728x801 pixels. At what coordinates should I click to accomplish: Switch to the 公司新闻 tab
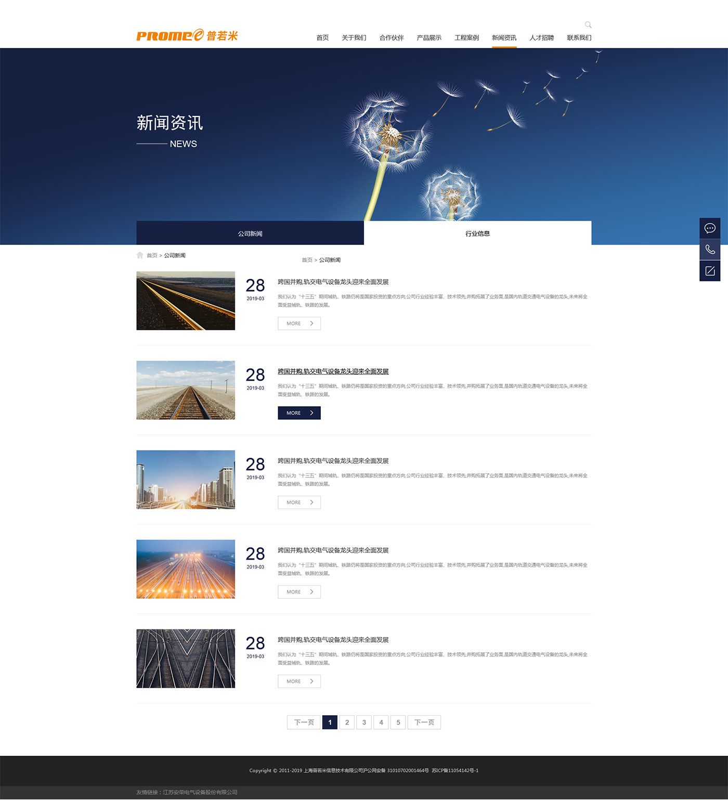(250, 234)
